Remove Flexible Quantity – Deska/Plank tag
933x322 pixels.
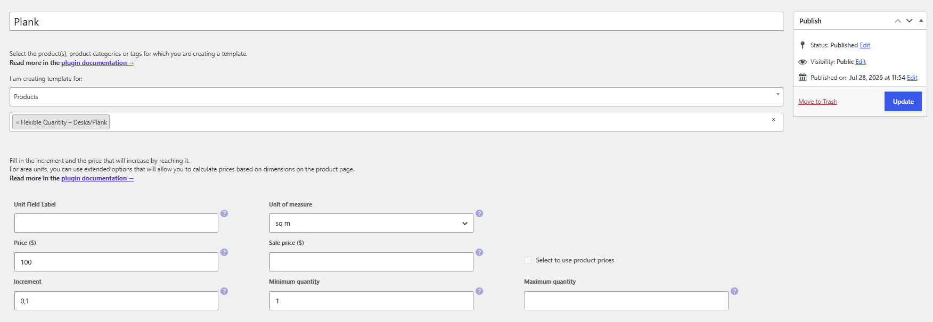click(x=18, y=122)
